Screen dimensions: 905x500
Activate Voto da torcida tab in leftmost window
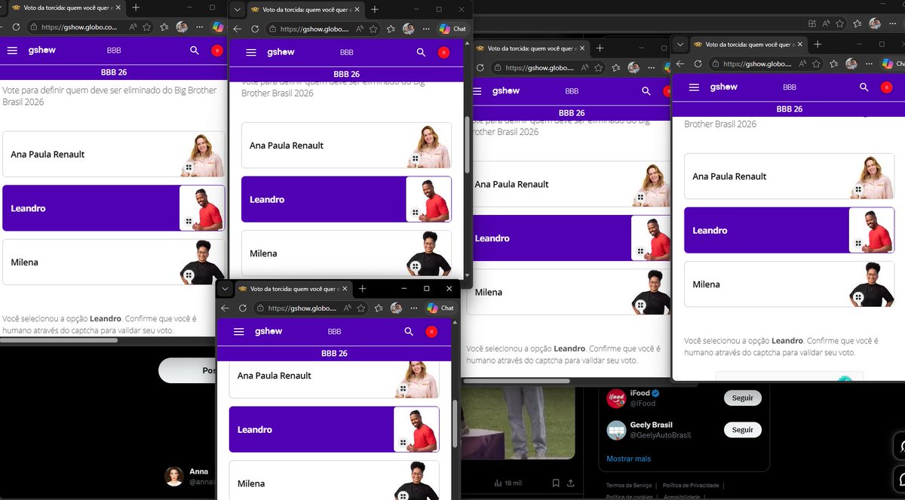point(63,7)
